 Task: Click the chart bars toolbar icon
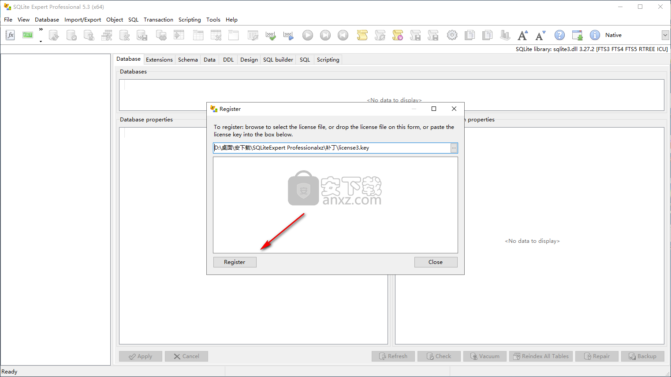click(x=505, y=35)
